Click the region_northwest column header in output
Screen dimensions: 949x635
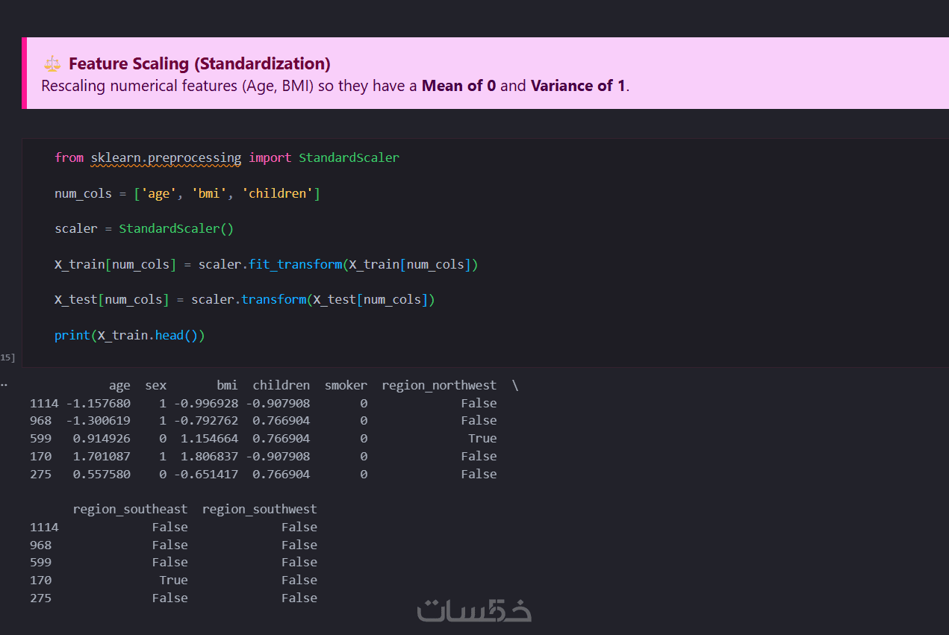pos(438,385)
